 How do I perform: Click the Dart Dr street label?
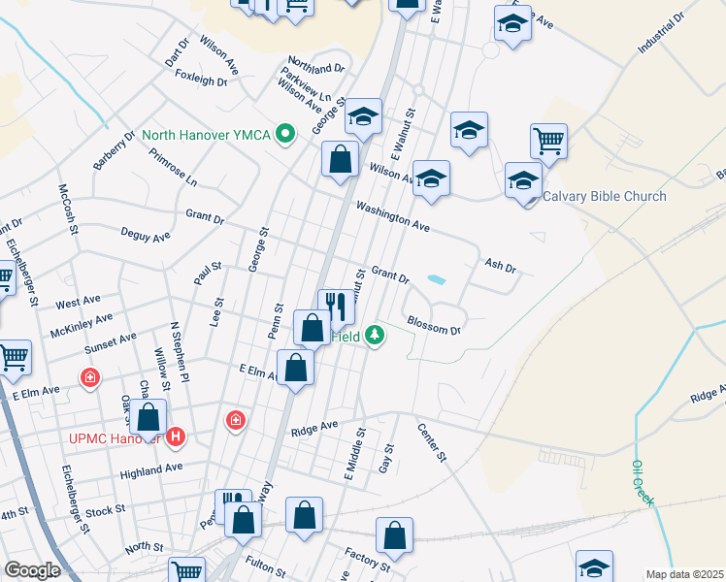click(x=178, y=52)
